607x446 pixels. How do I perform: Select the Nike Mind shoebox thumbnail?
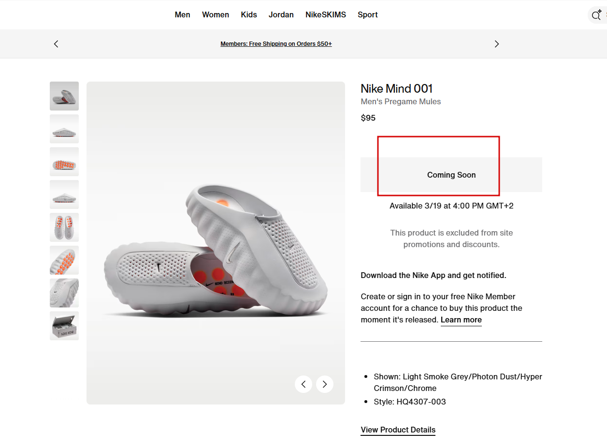point(64,326)
